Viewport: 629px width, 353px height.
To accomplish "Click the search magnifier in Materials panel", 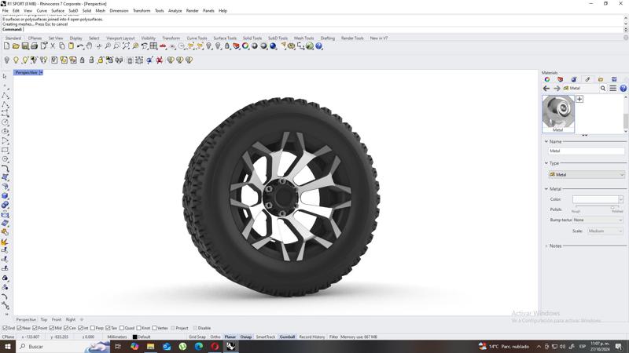I will pos(603,89).
